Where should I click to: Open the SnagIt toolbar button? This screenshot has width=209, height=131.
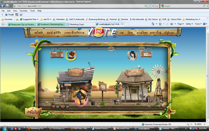pos(9,15)
